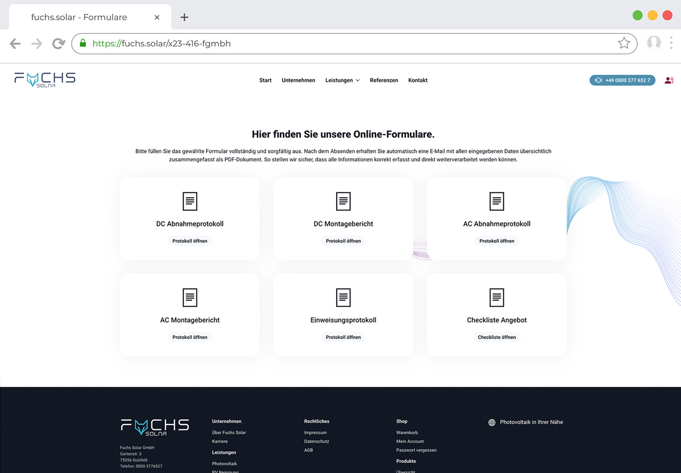
Task: Open the Datenschutz footer link
Action: tap(316, 441)
